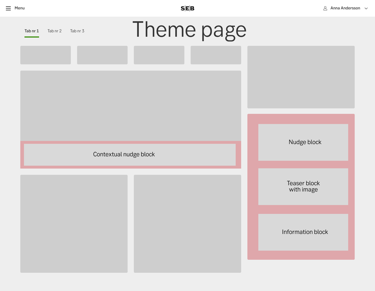Image resolution: width=375 pixels, height=291 pixels.
Task: Select the user profile icon
Action: pyautogui.click(x=325, y=8)
